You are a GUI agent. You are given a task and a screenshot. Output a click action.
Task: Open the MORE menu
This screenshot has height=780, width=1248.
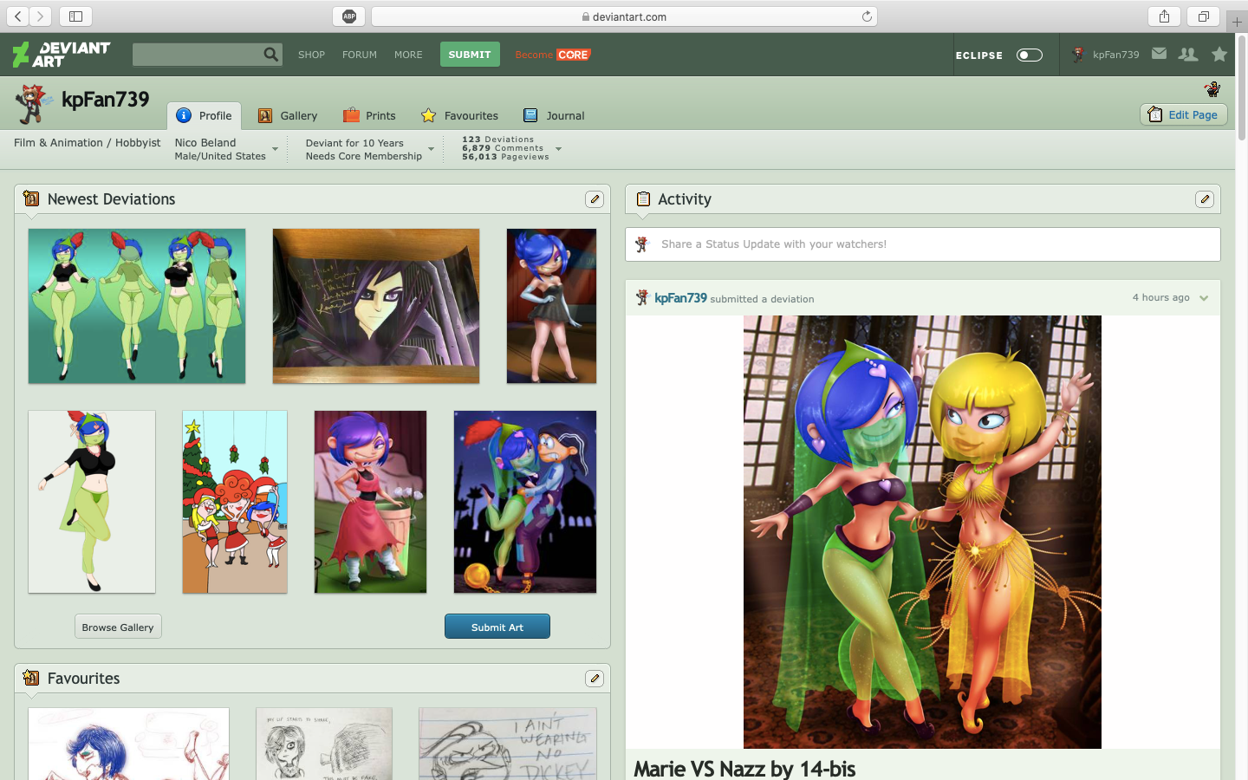pyautogui.click(x=408, y=55)
